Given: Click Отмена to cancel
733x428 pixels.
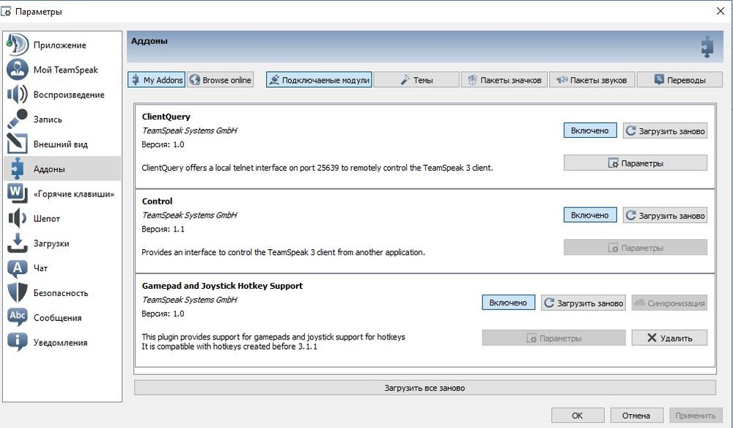Looking at the screenshot, I should 636,416.
